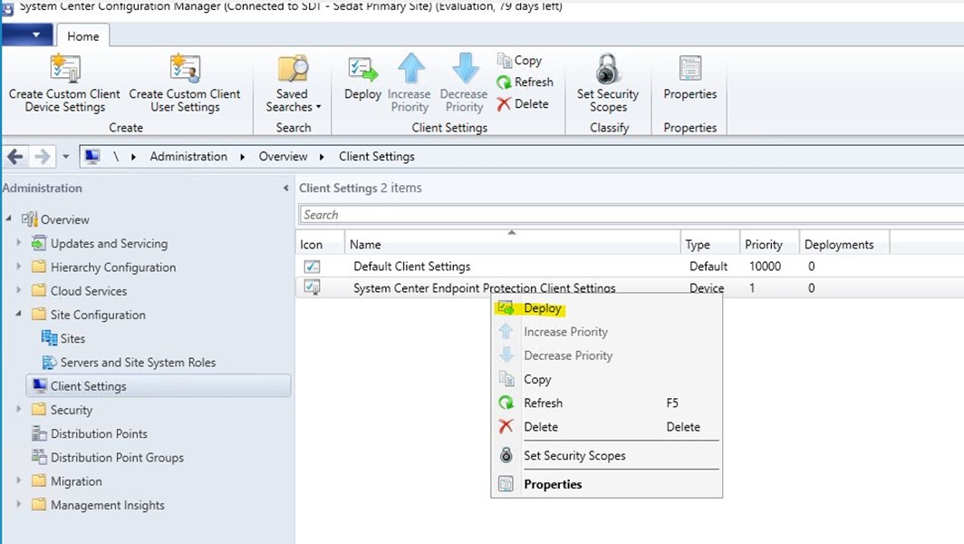The height and width of the screenshot is (544, 964).
Task: Click Endpoint Protection Client Settings row icon
Action: point(312,287)
